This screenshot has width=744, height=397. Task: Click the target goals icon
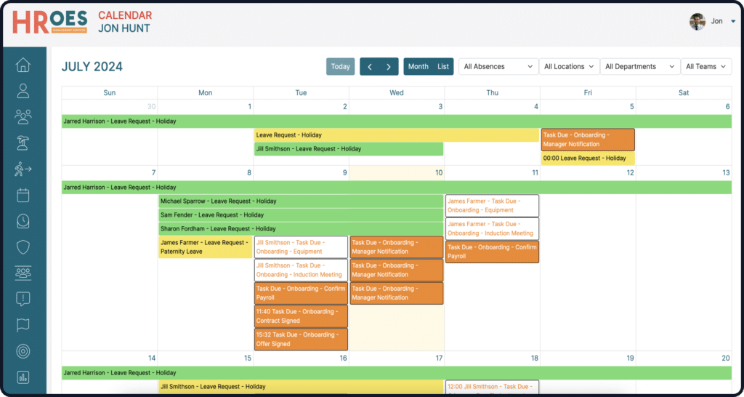coord(23,351)
